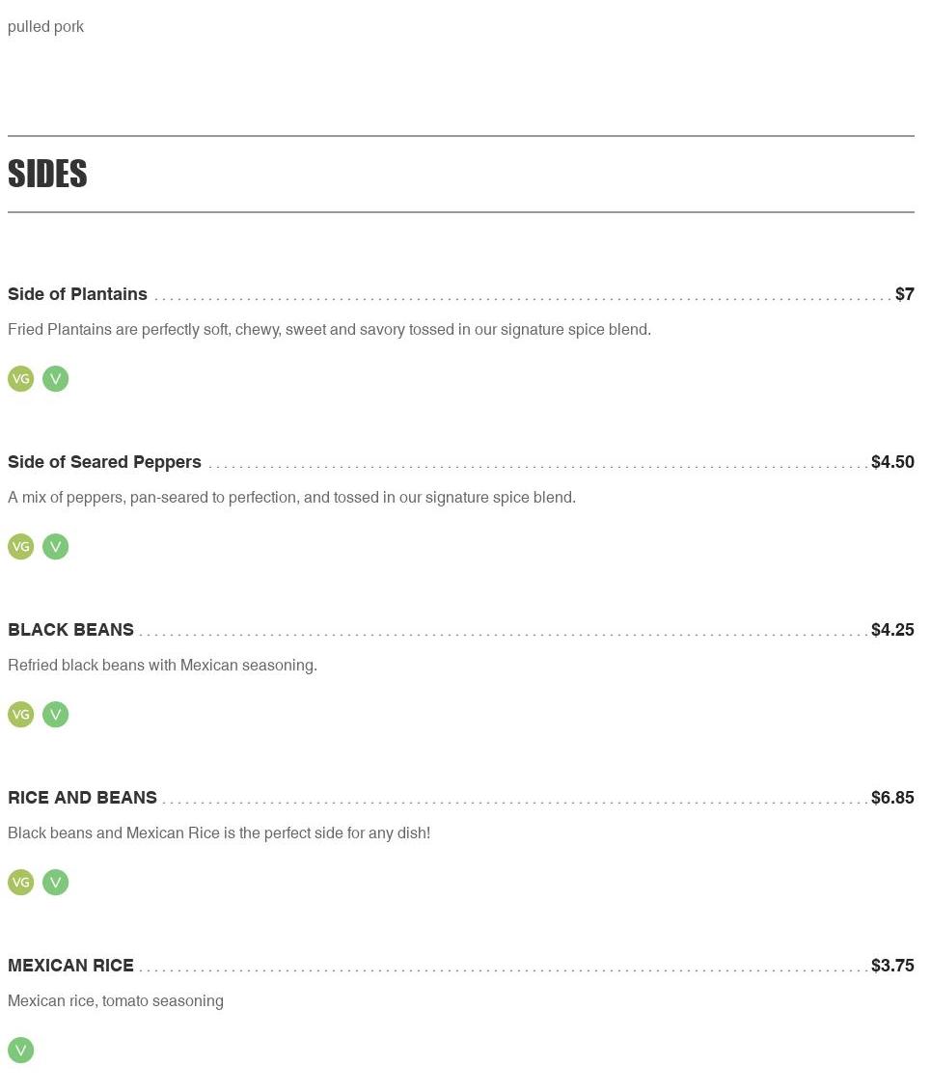Click the V badge under Black Beans

(56, 715)
